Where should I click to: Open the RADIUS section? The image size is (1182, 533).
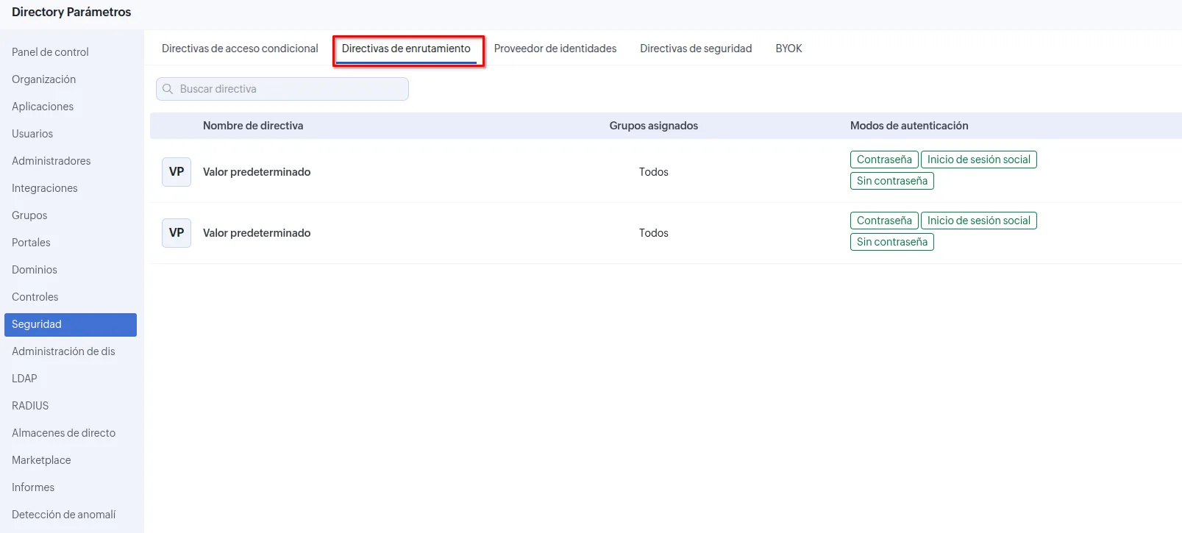(30, 406)
